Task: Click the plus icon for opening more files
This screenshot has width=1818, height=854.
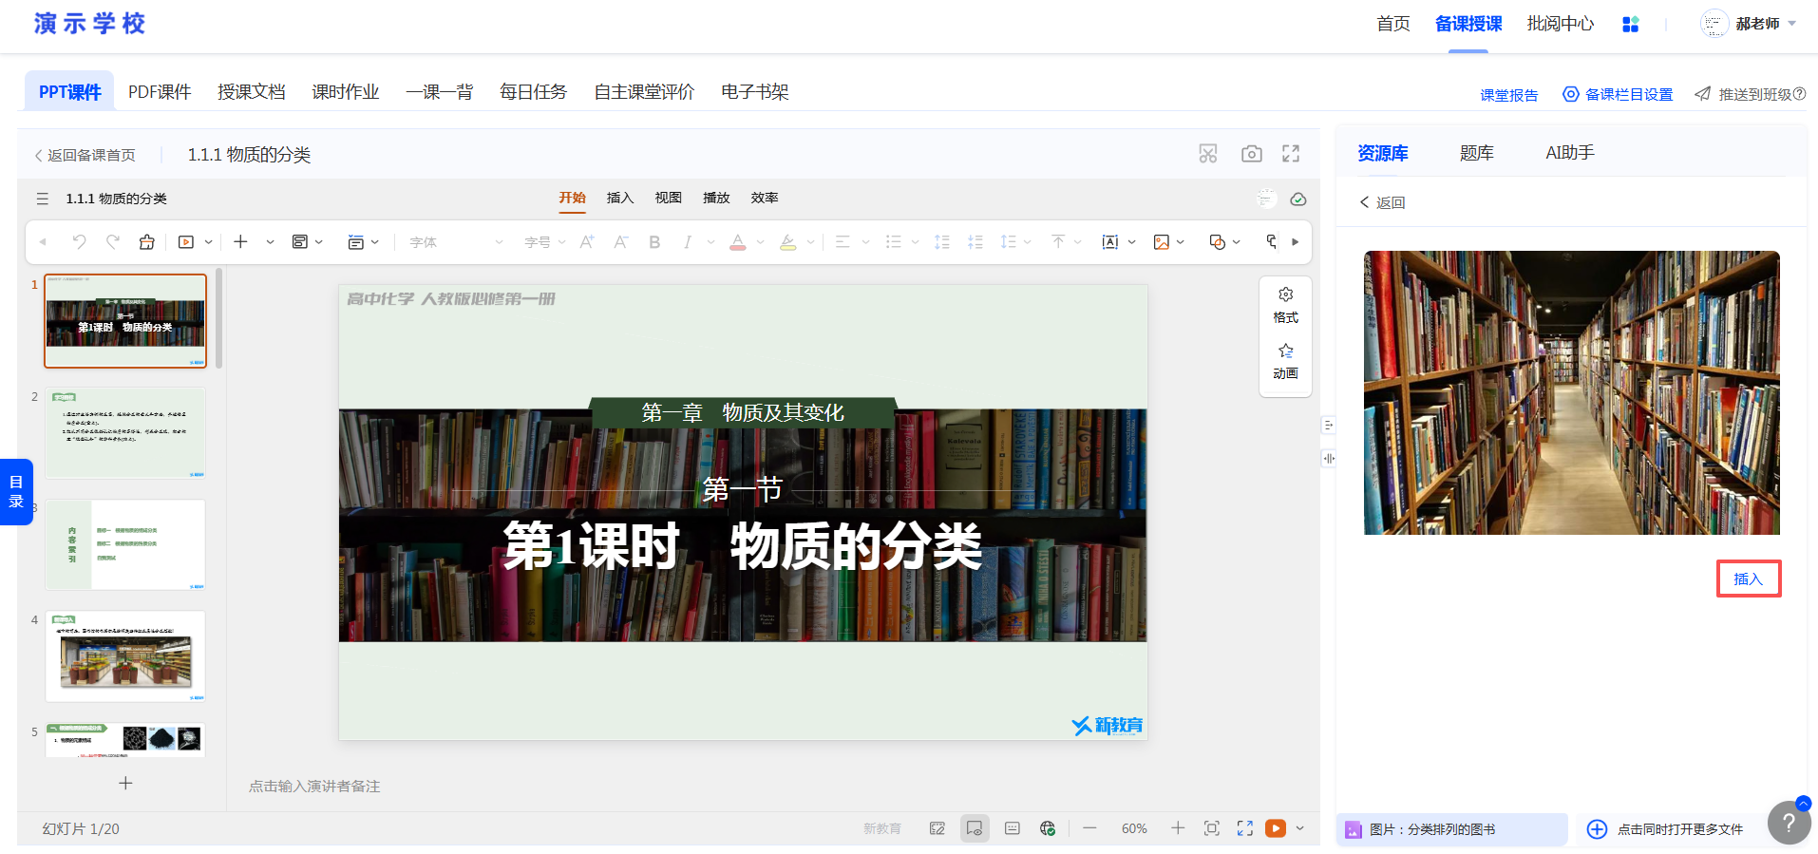Action: coord(1598,829)
